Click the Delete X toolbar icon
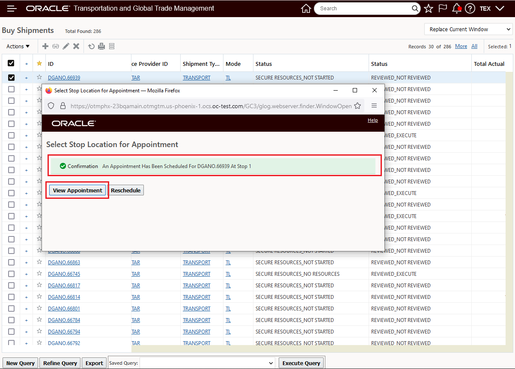The width and height of the screenshot is (515, 369). (x=76, y=46)
